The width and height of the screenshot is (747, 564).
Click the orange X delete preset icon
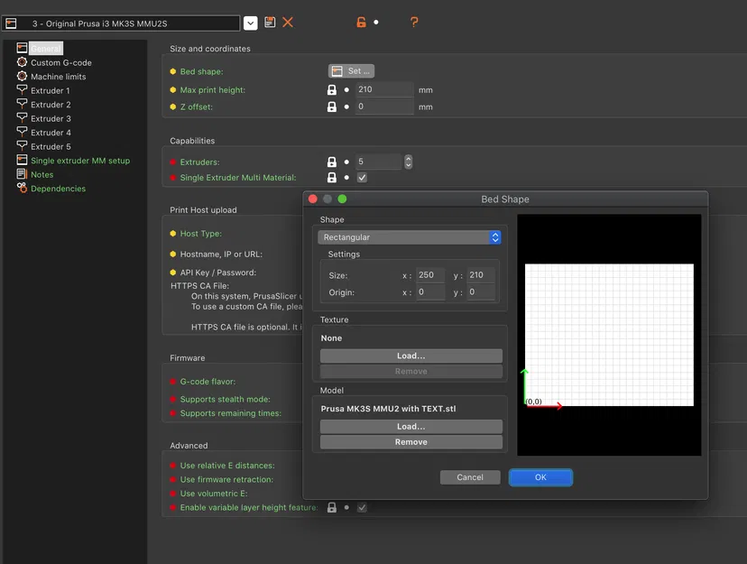pos(288,22)
